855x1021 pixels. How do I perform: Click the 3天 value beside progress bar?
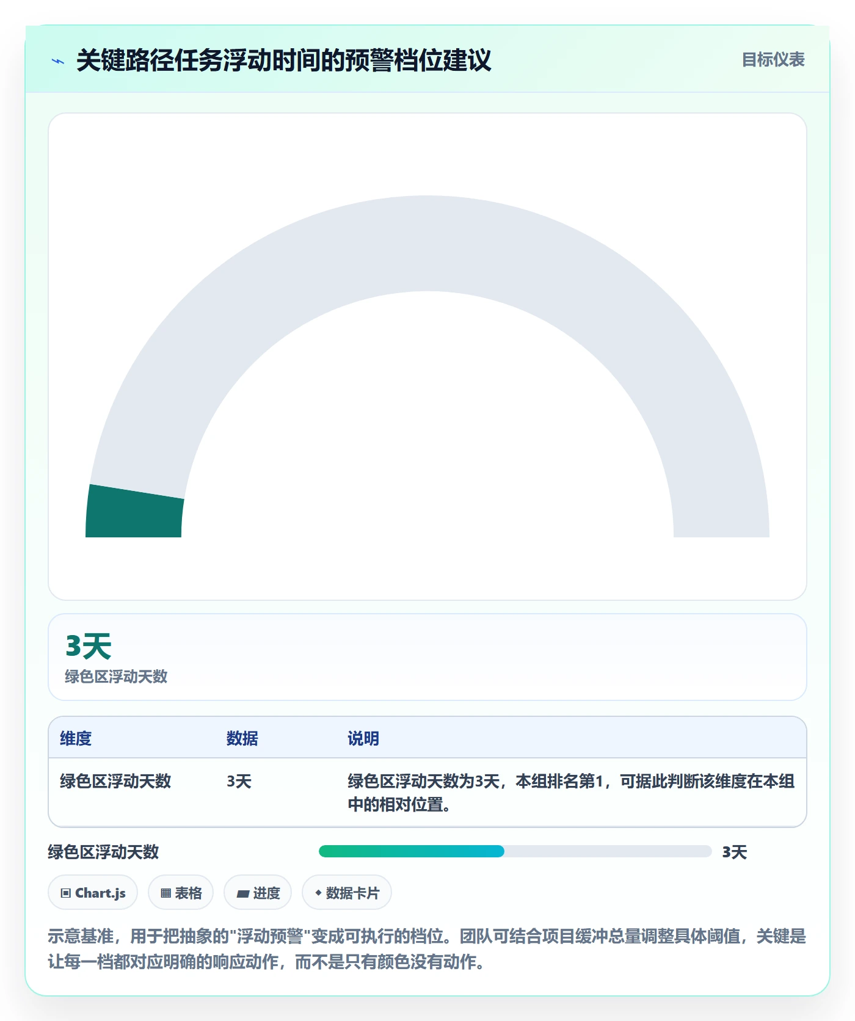[x=734, y=852]
